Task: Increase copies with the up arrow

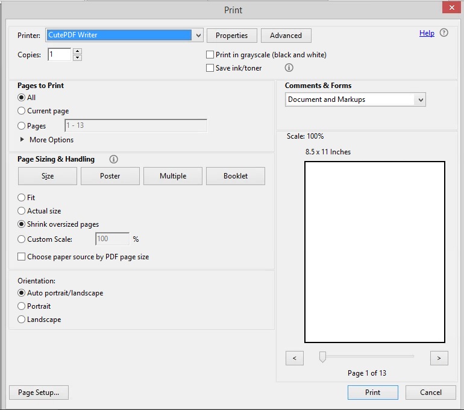Action: 77,51
